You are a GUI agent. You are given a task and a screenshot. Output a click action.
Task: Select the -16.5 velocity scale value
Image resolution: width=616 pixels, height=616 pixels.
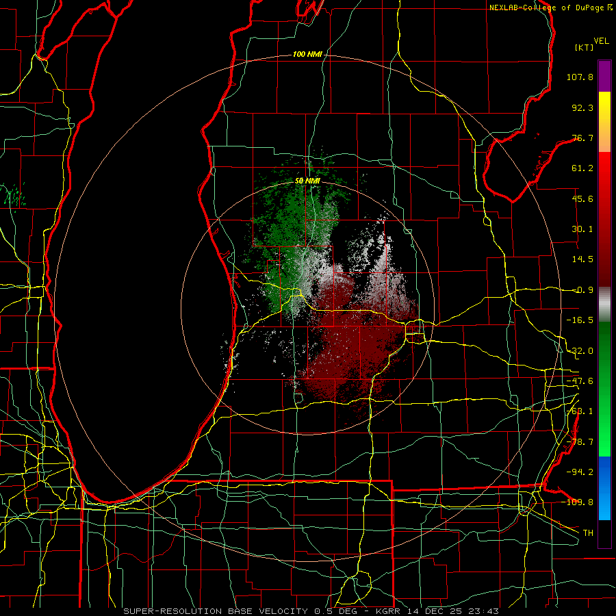coord(580,320)
